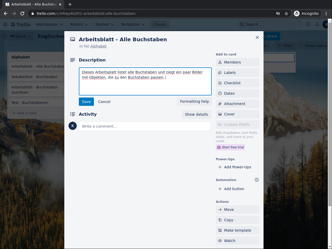Viewport: 332px width, 249px height.
Task: Click the Create button in header
Action: click(x=160, y=24)
